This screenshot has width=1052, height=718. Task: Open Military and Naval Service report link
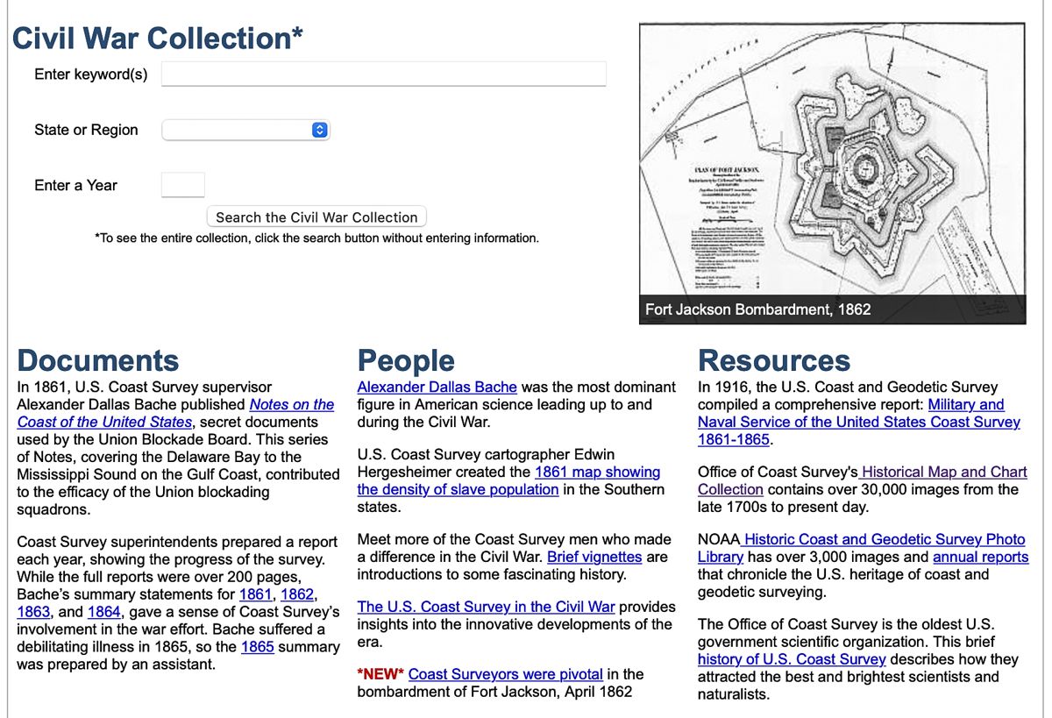point(859,422)
